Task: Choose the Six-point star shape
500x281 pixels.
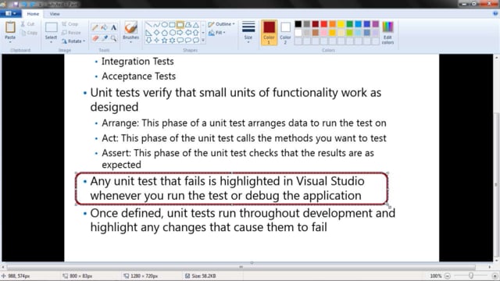Action: click(172, 40)
